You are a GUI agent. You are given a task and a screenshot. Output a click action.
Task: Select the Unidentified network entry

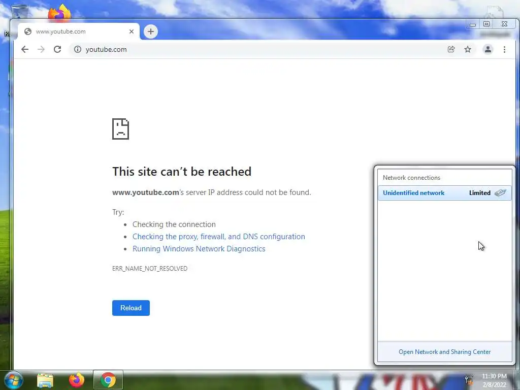point(445,193)
